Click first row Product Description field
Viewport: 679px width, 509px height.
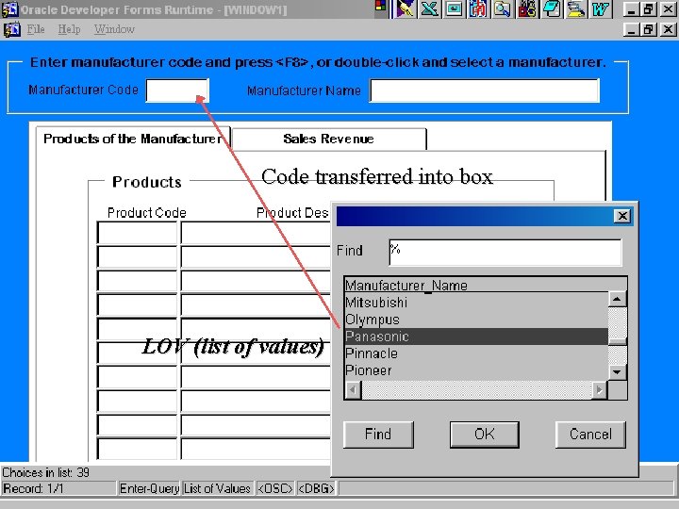[x=256, y=233]
